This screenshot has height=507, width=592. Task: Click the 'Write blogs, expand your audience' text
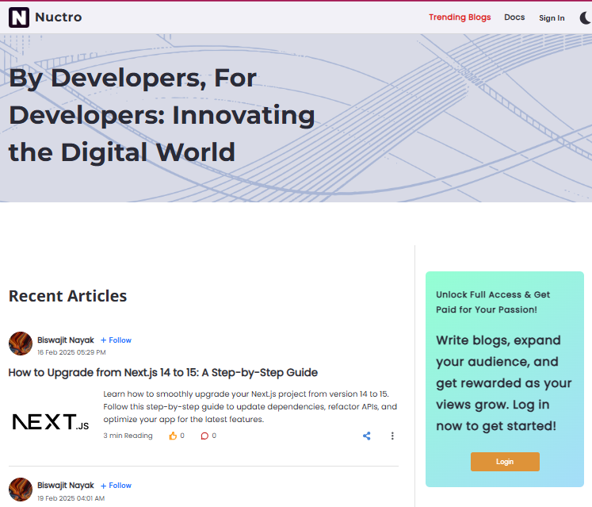(504, 383)
